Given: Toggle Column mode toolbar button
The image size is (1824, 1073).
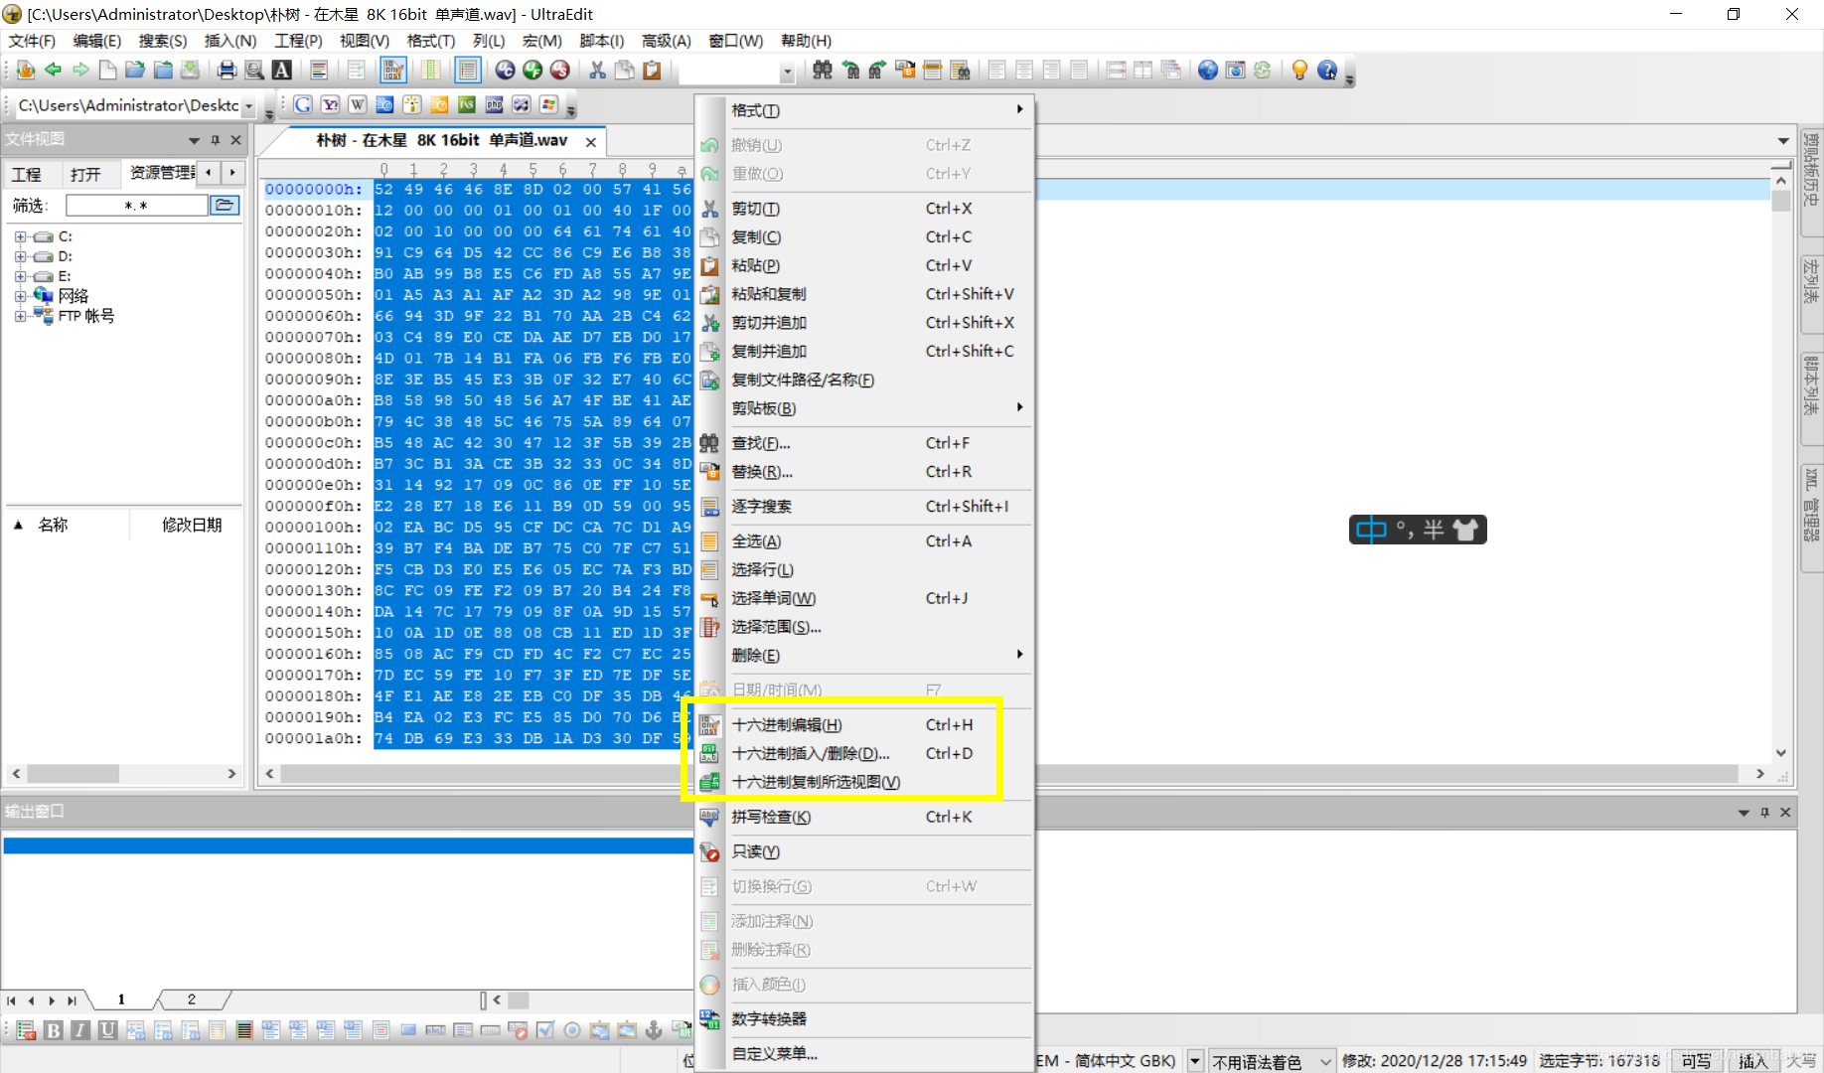Looking at the screenshot, I should [x=431, y=70].
